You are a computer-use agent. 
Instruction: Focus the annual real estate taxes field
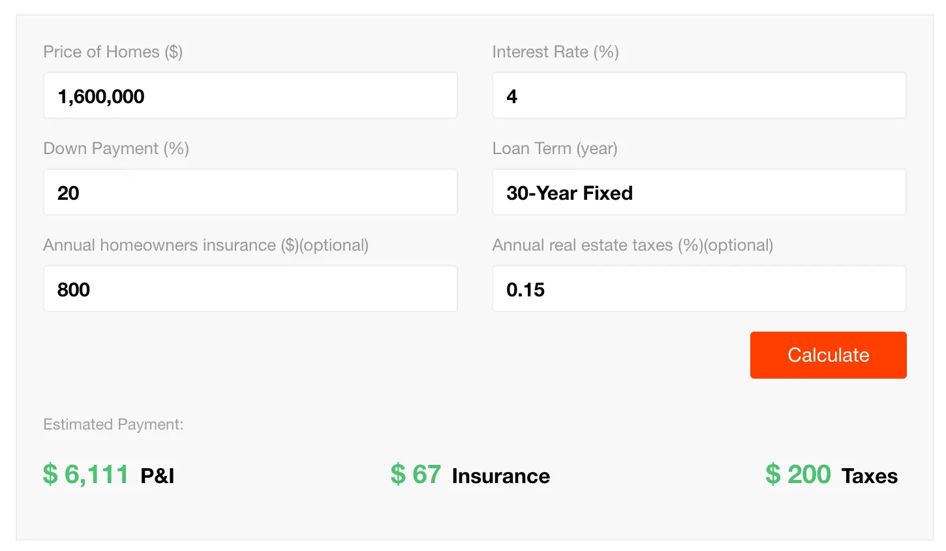(x=699, y=289)
